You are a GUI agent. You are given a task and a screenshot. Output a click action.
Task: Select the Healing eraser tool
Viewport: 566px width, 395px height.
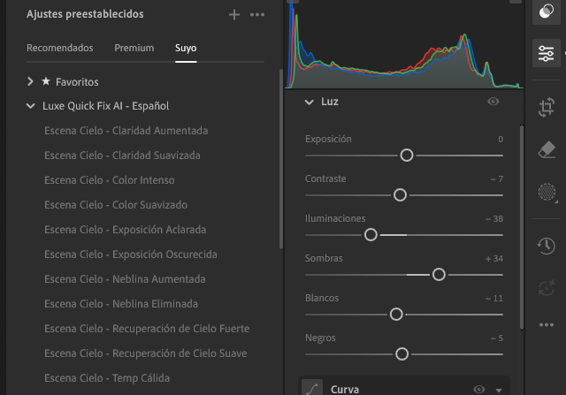[546, 150]
